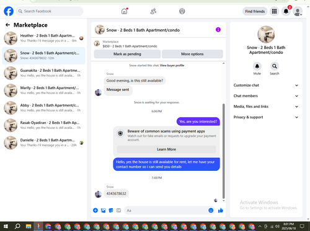310x231 pixels.
Task: Mute this chat via bell icon
Action: coord(257,66)
